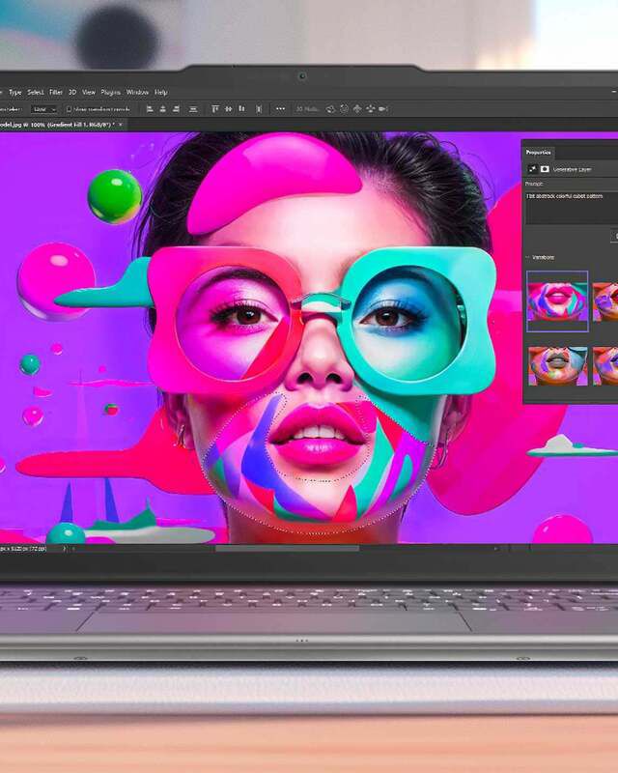Click Align bottom edges icon

pos(241,108)
